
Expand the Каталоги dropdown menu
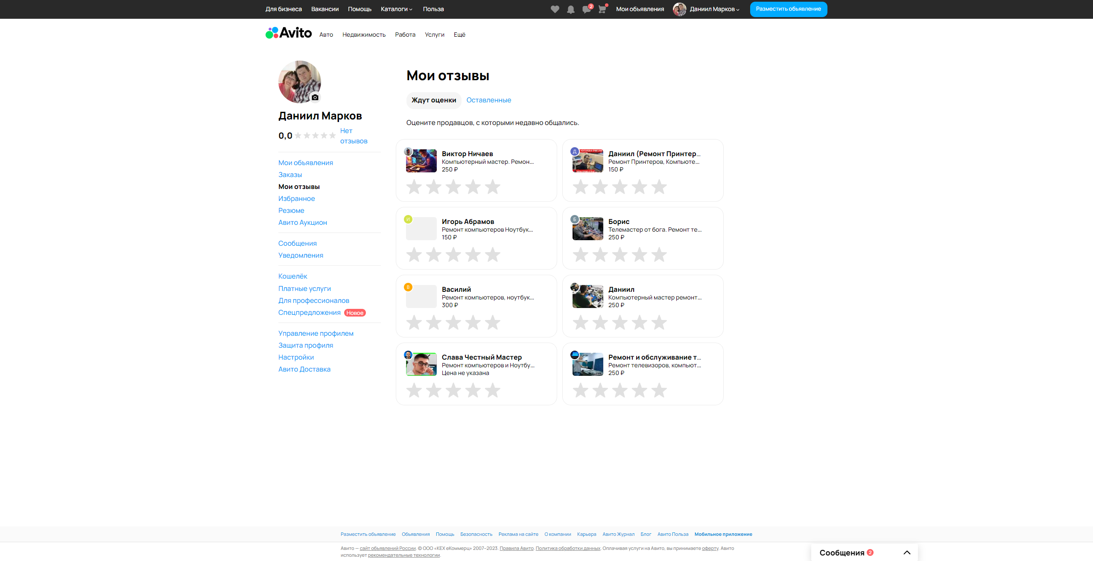[x=396, y=9]
